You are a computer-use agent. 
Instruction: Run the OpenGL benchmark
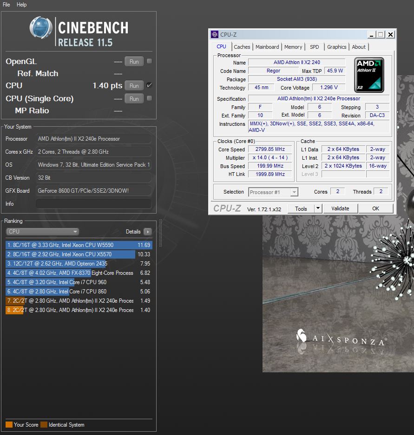click(134, 62)
